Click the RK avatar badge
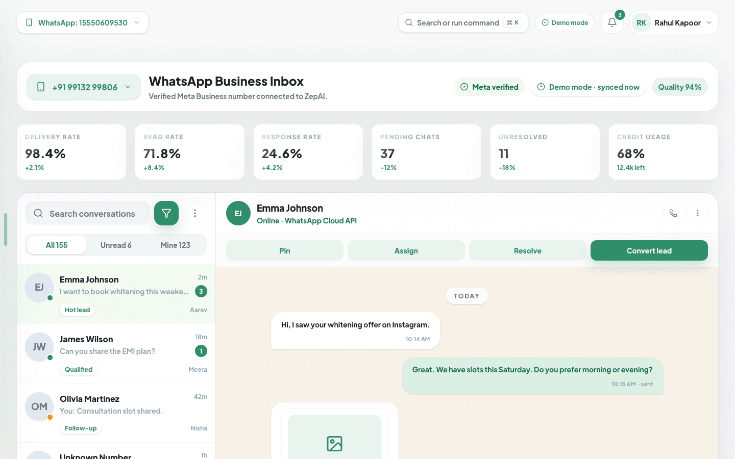Viewport: 735px width, 459px height. 641,22
